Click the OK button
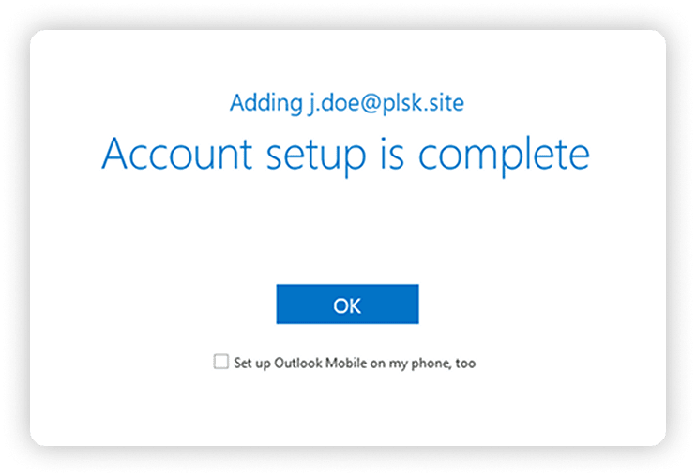This screenshot has width=696, height=476. coord(347,305)
